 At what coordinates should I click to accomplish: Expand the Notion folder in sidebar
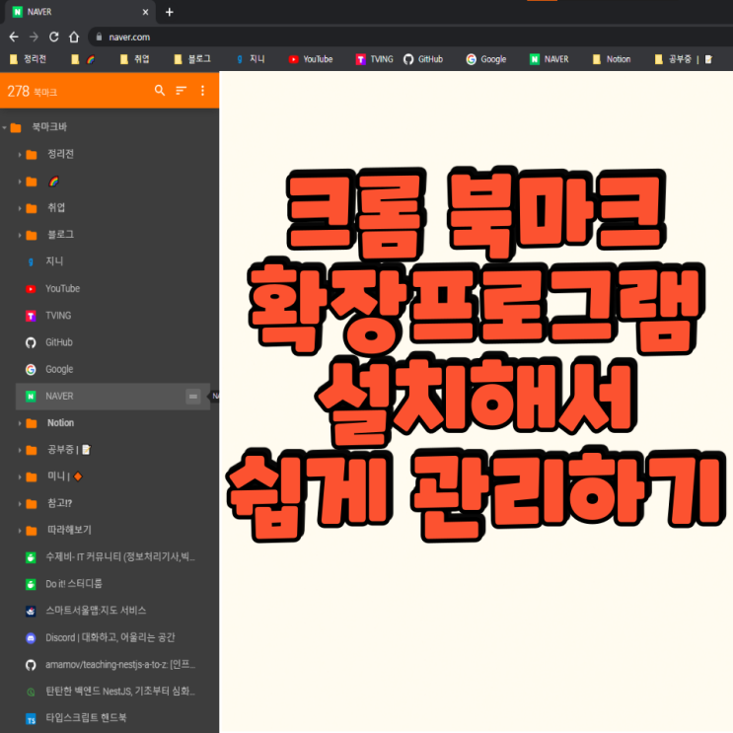tap(20, 423)
